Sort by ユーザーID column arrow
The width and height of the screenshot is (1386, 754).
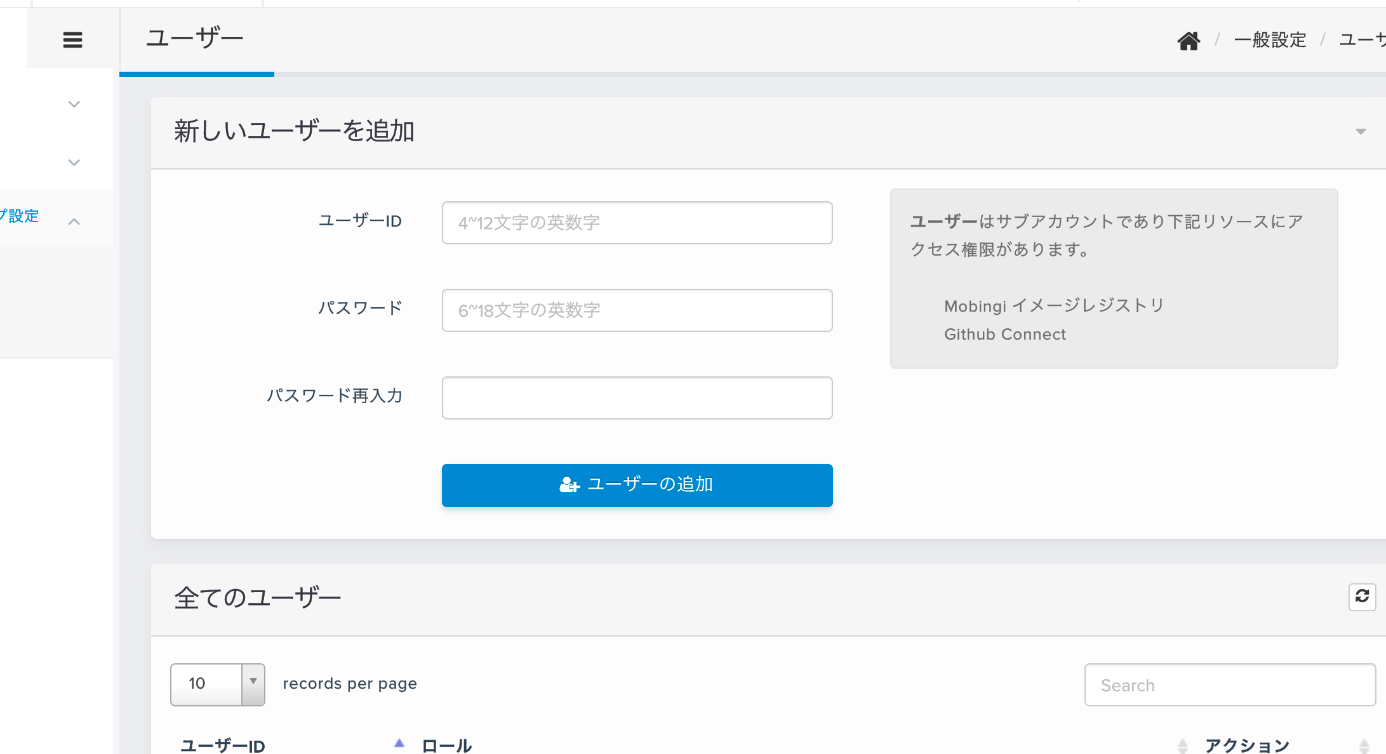coord(399,743)
